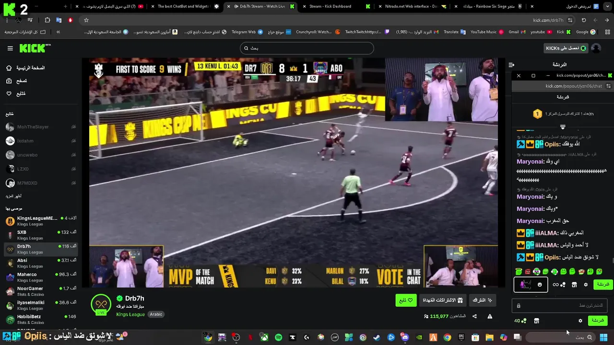Open LZX0 followed channel

[41, 169]
